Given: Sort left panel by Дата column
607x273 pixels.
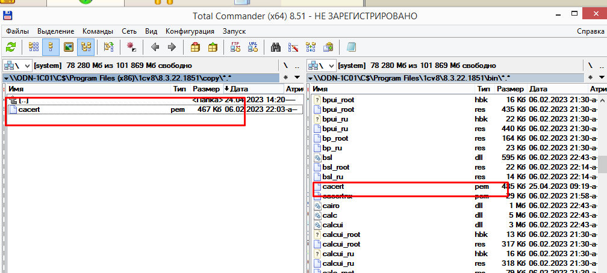Looking at the screenshot, I should [x=253, y=89].
